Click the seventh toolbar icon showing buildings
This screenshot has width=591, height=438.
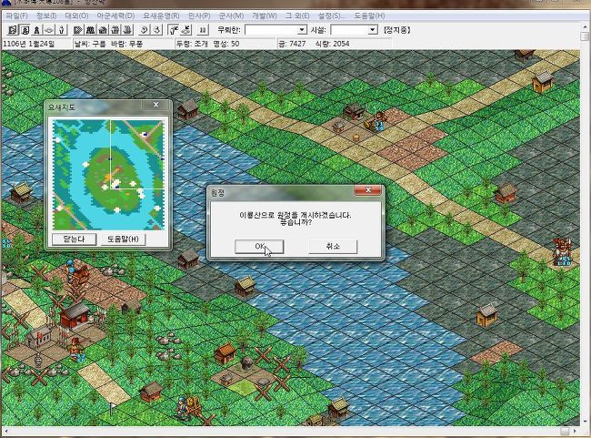tap(90, 29)
